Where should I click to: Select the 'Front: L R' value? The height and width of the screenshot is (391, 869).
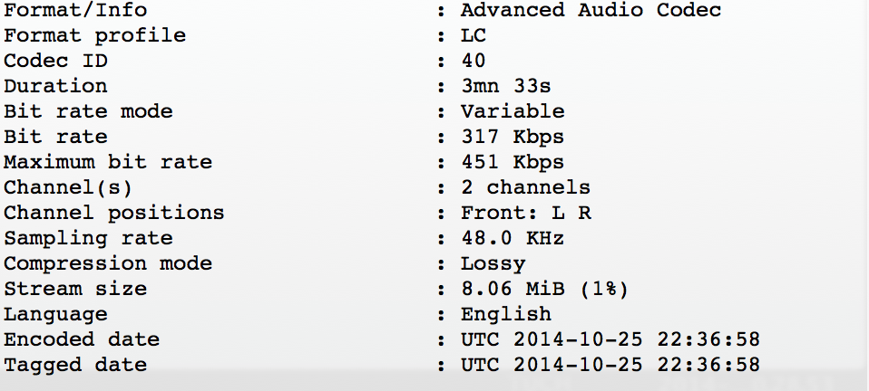(x=525, y=213)
